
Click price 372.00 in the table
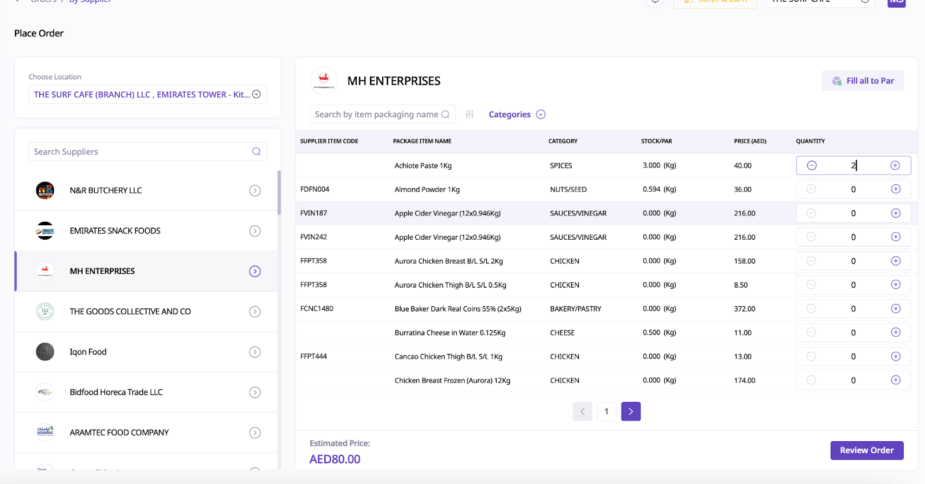coord(745,309)
